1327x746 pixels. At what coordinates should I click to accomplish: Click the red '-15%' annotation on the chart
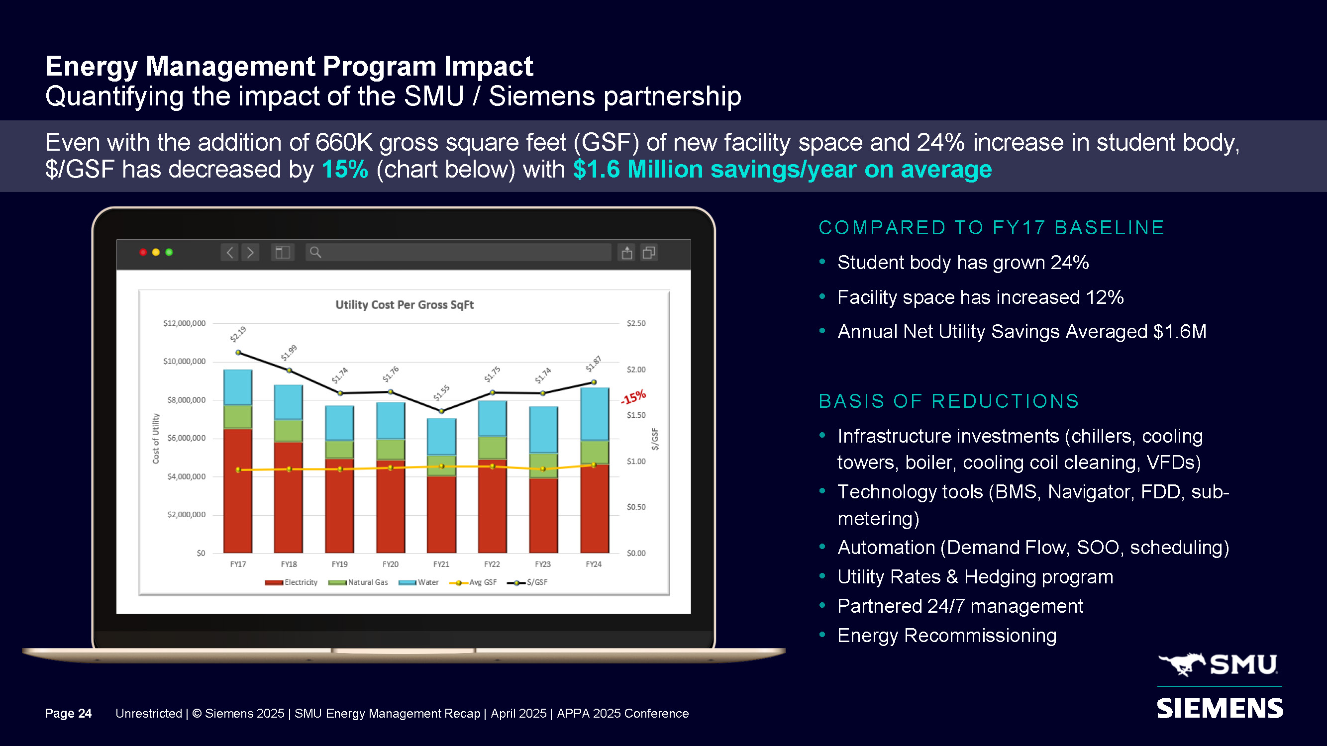coord(633,397)
